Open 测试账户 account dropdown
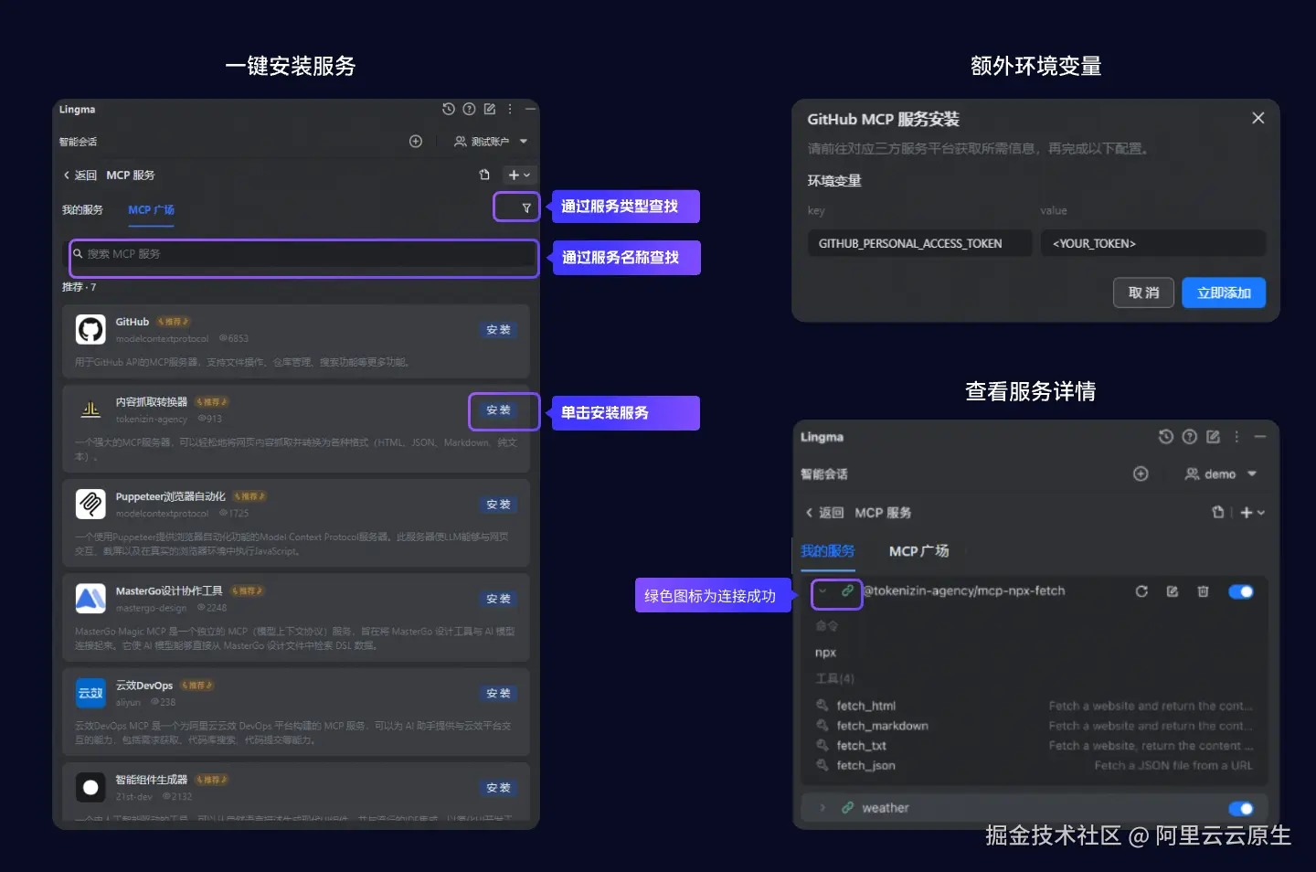 [x=492, y=142]
